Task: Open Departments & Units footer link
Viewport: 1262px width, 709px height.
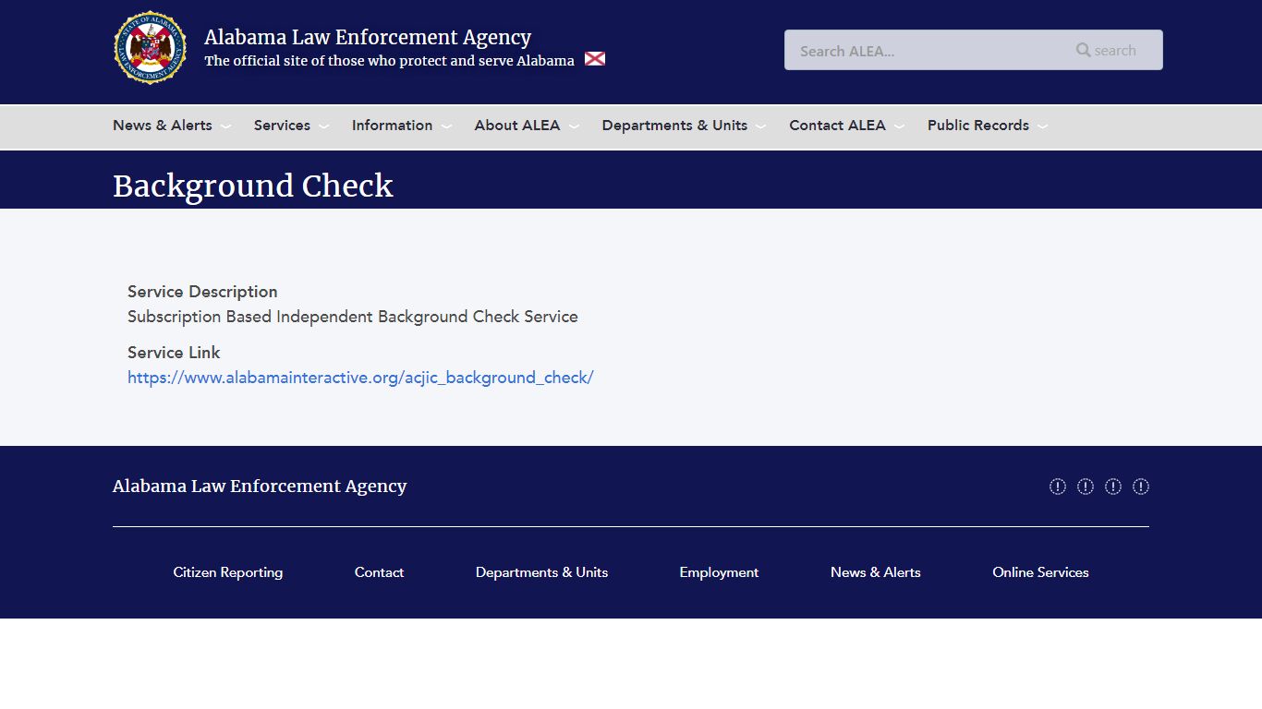Action: (542, 572)
